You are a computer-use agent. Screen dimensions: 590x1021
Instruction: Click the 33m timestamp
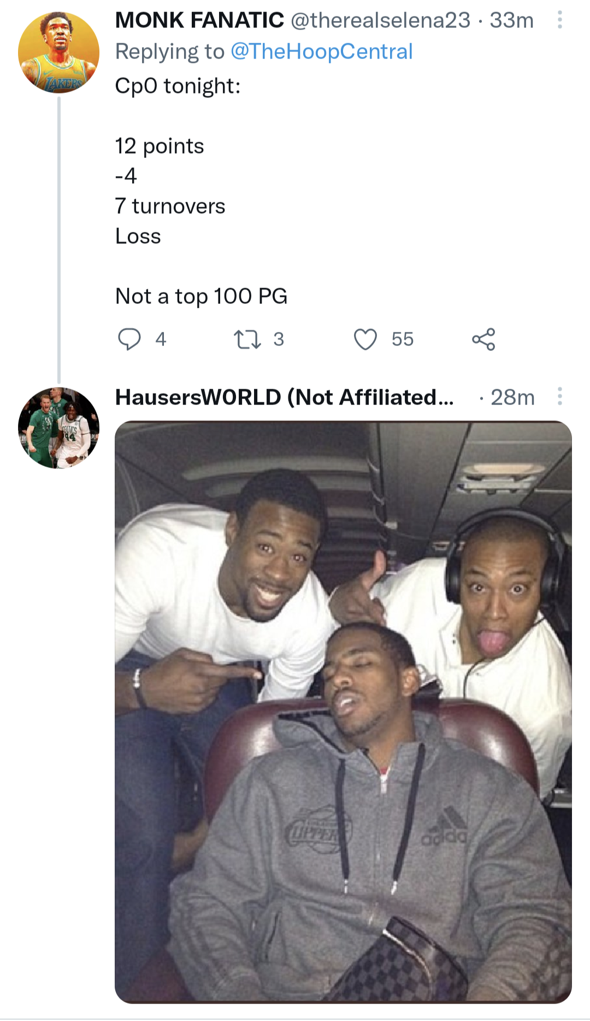tap(511, 20)
